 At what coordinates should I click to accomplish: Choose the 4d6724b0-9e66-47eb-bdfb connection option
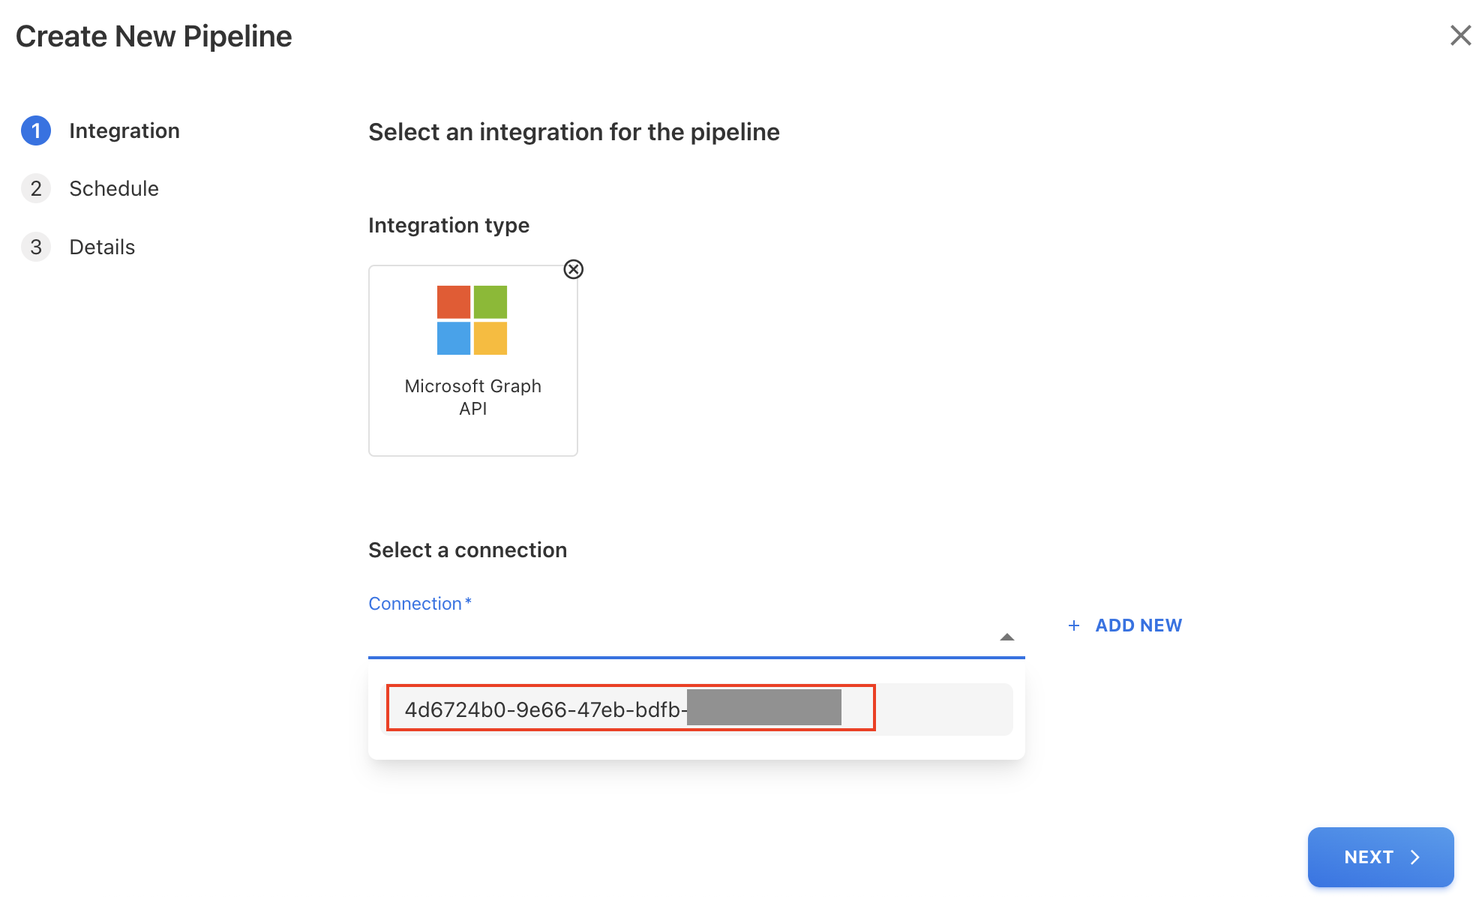630,709
